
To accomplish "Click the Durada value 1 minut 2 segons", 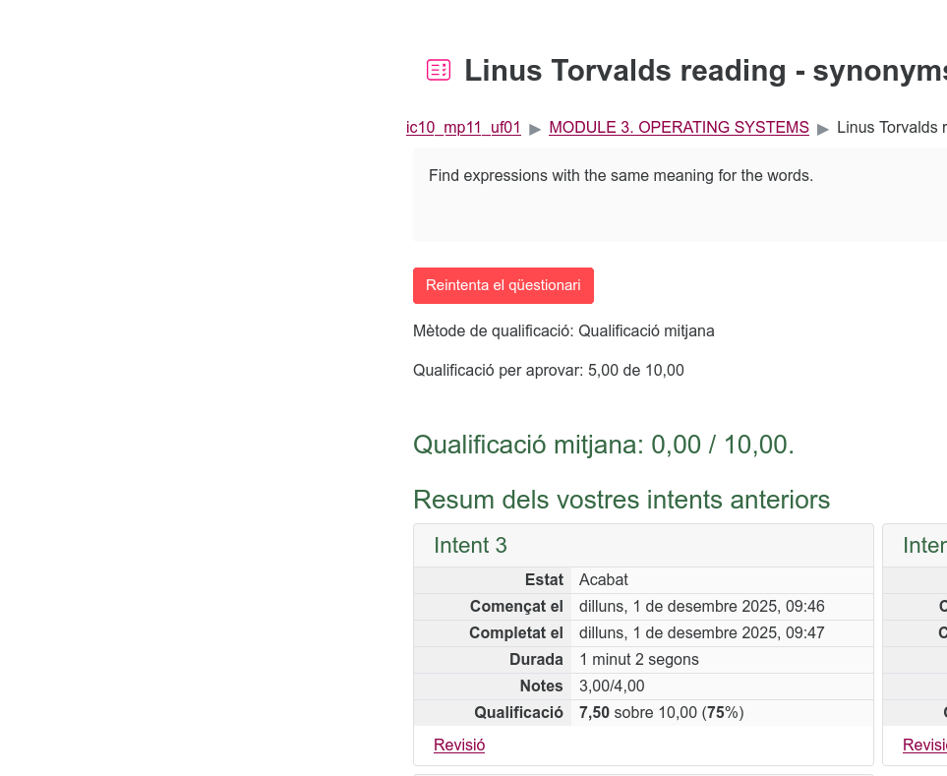I will pos(638,659).
